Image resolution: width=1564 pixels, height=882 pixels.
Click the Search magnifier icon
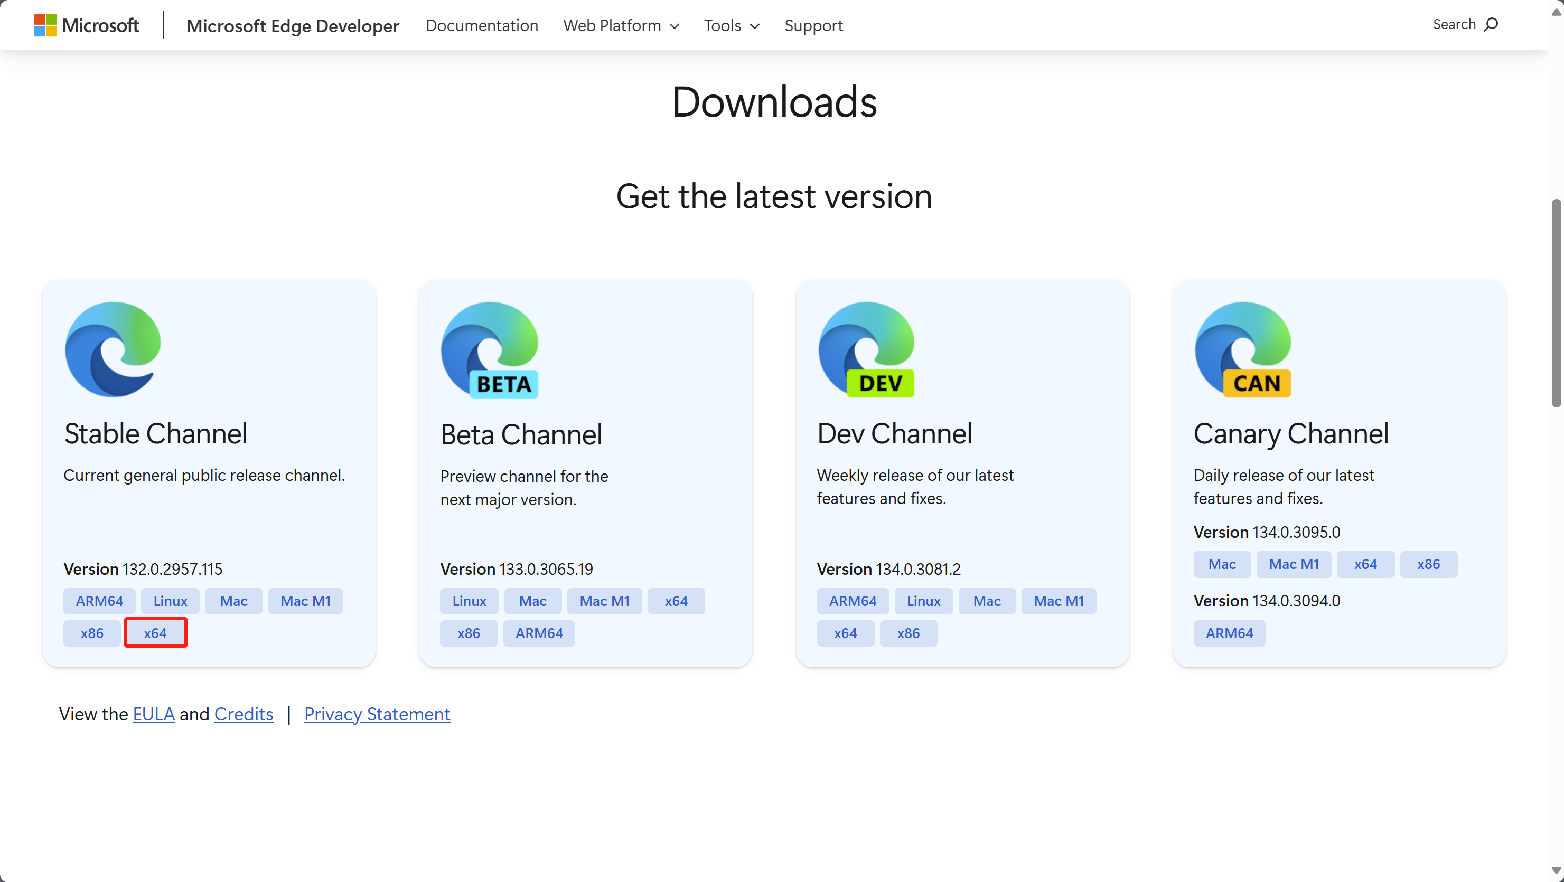pos(1491,24)
